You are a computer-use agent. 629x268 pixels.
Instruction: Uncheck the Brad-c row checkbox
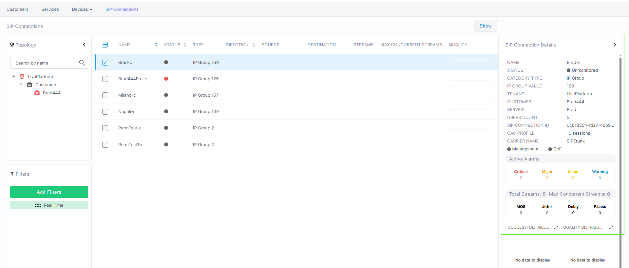(105, 63)
